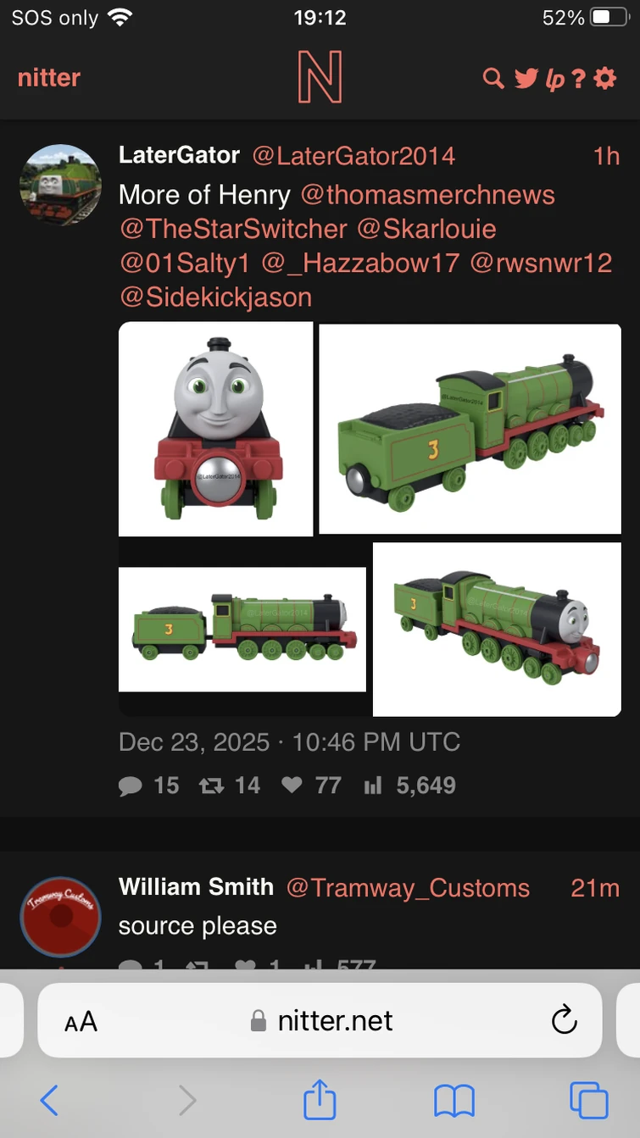Open the @thomasmerchnews mention link
Screen dimensions: 640x1138
click(427, 195)
